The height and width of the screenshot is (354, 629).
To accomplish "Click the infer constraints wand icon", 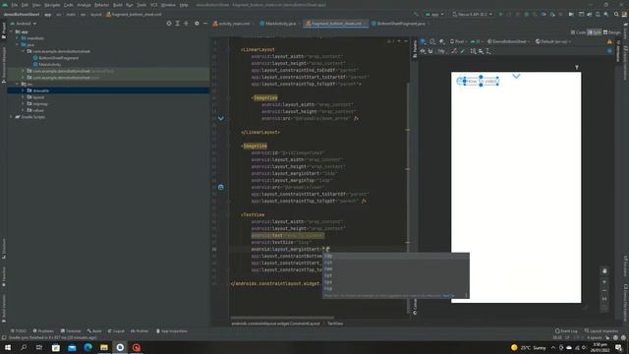I will point(463,51).
